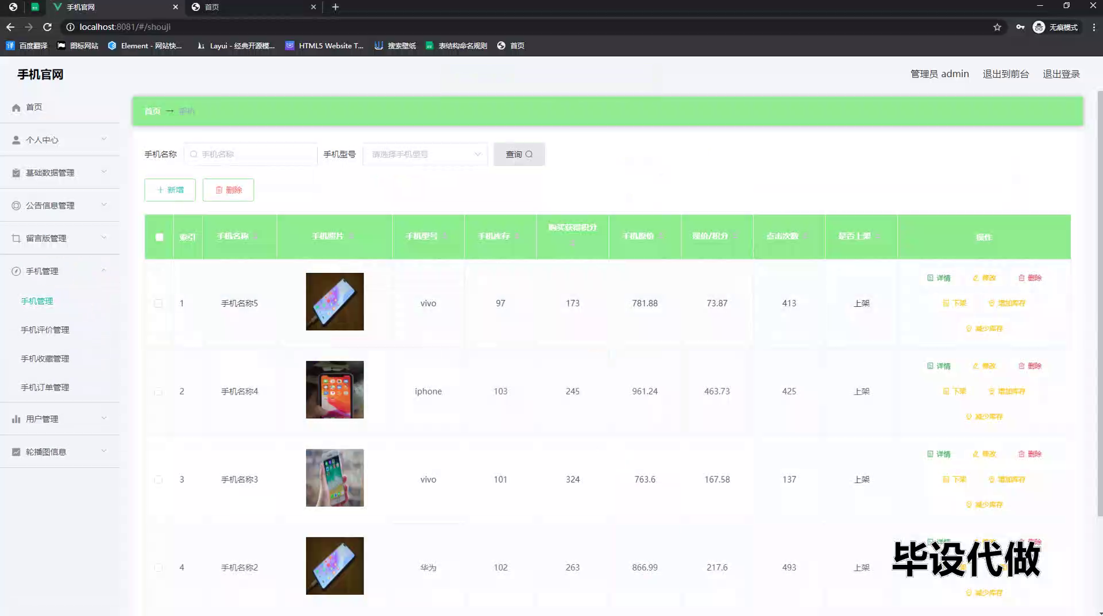Bookmark this page with the star icon
This screenshot has height=616, width=1103.
pos(997,27)
